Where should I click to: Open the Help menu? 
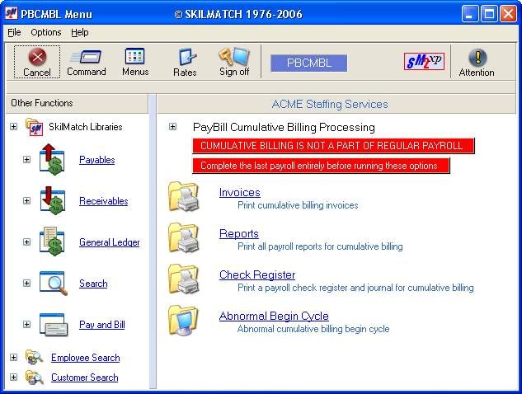79,32
